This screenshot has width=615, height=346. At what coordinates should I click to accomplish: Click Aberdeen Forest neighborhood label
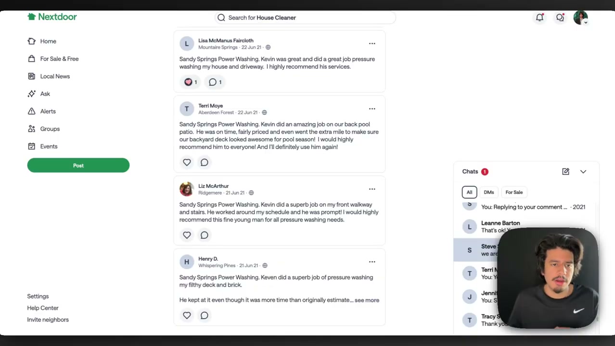pos(216,112)
